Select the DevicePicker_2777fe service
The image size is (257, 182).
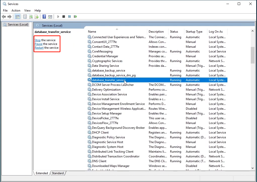point(157,118)
